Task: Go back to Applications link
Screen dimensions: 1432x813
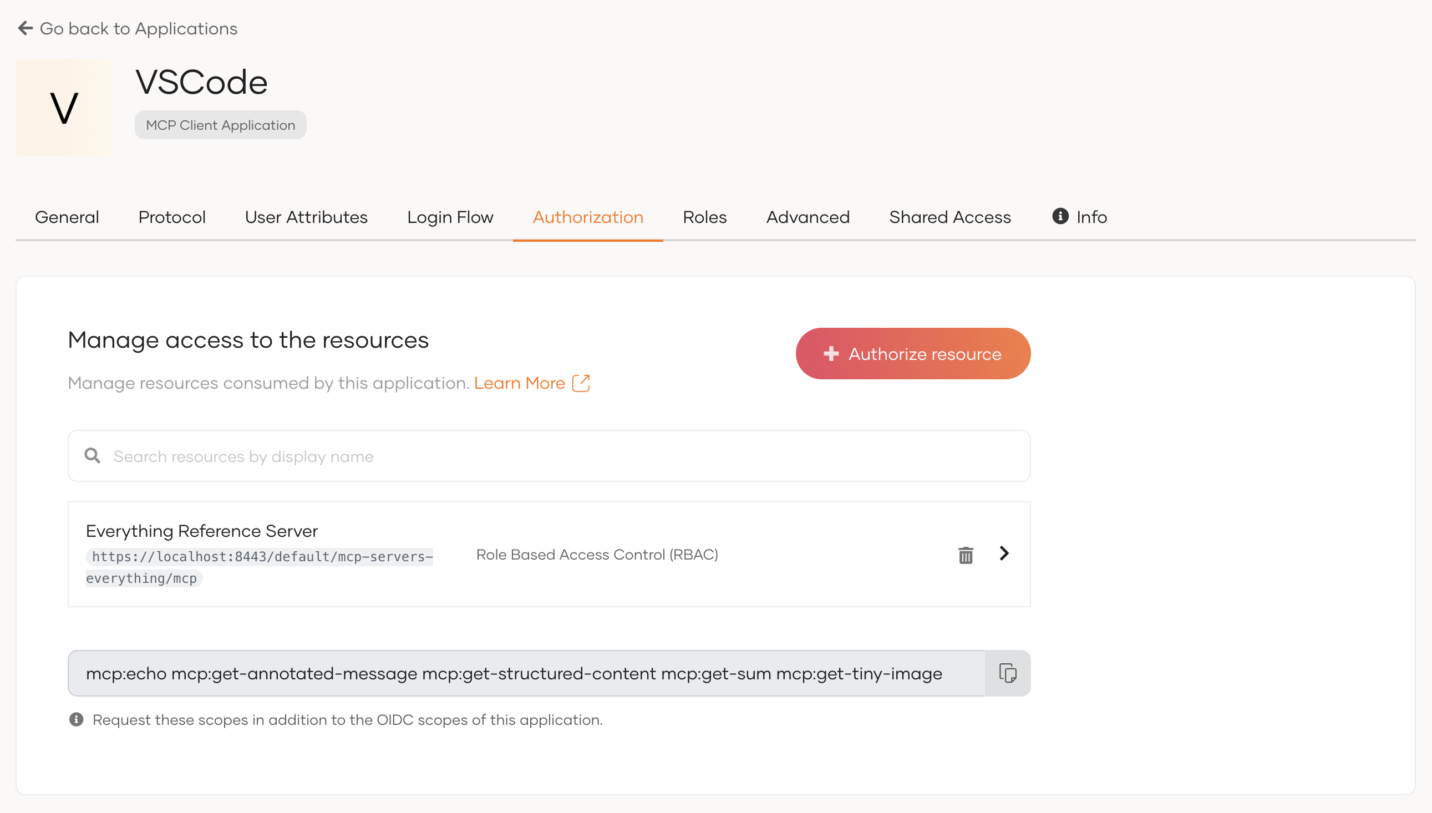Action: (x=128, y=28)
